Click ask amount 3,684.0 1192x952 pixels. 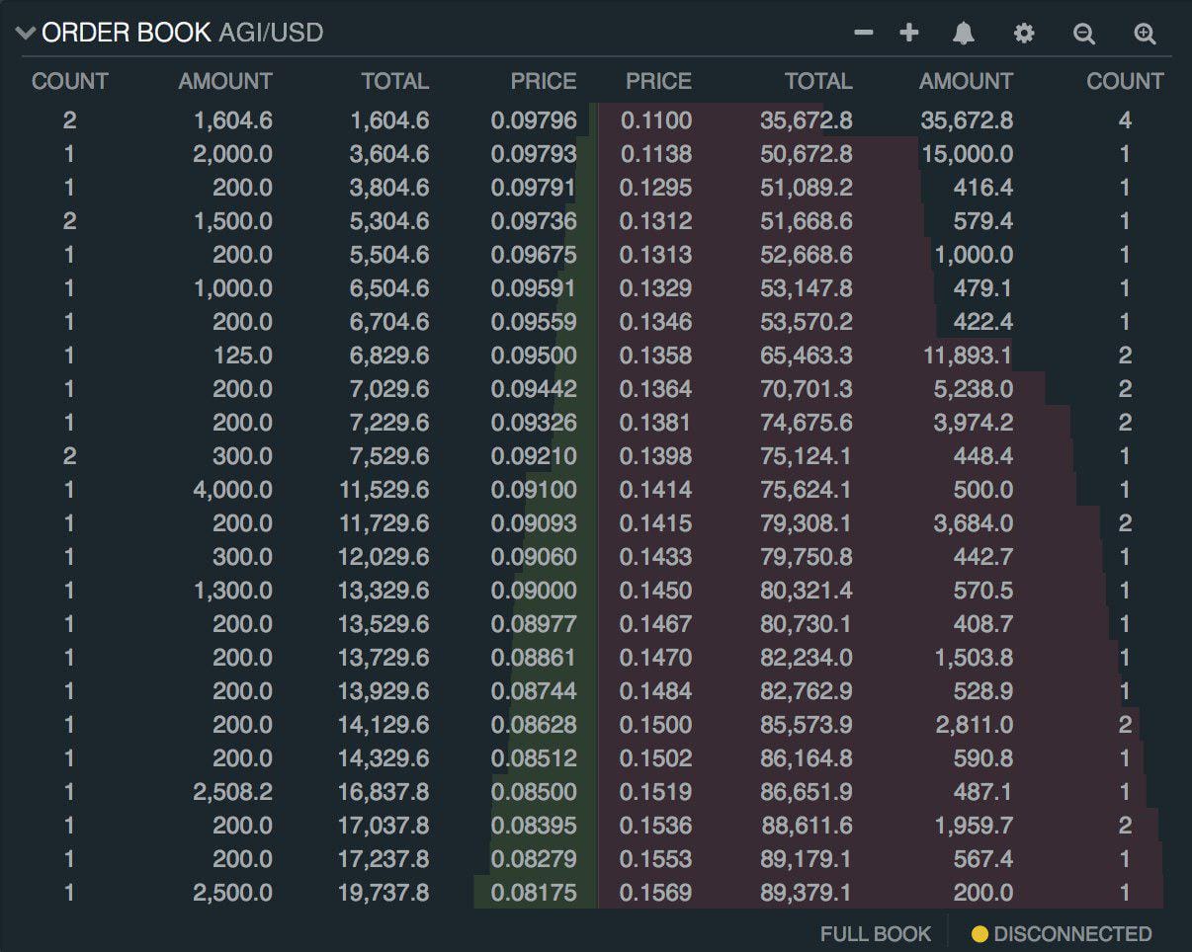[x=974, y=523]
